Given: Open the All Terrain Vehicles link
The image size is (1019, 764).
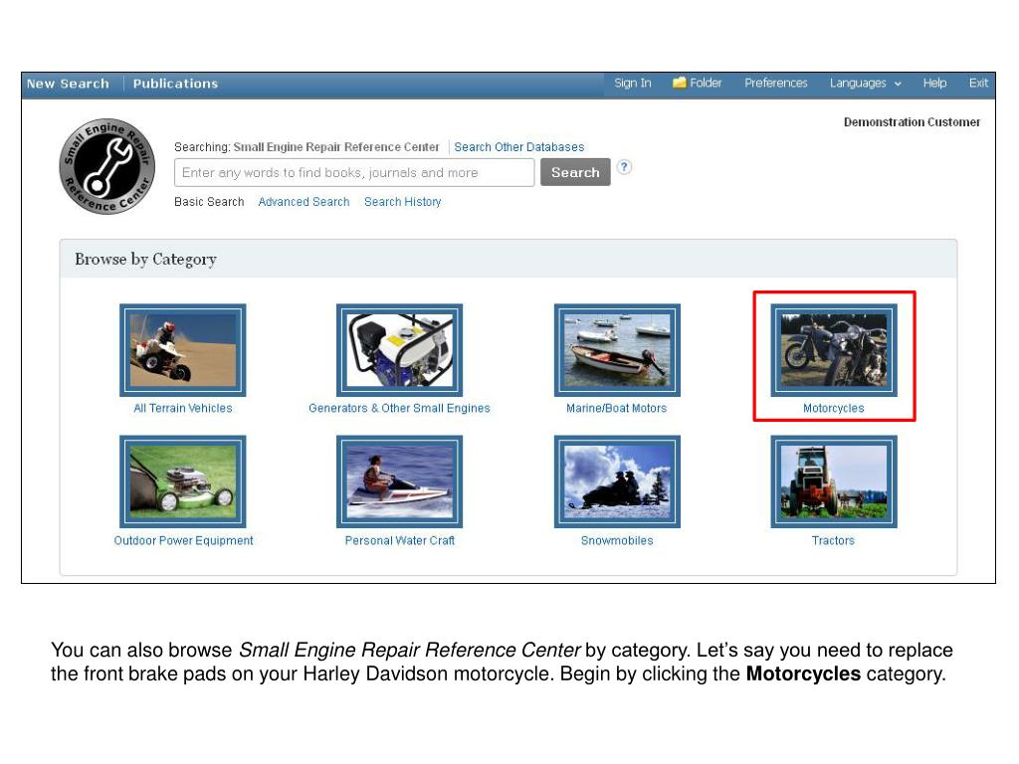Looking at the screenshot, I should tap(183, 408).
